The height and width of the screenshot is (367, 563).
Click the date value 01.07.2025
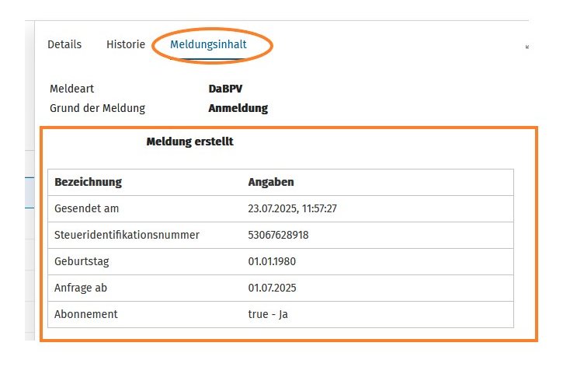272,288
